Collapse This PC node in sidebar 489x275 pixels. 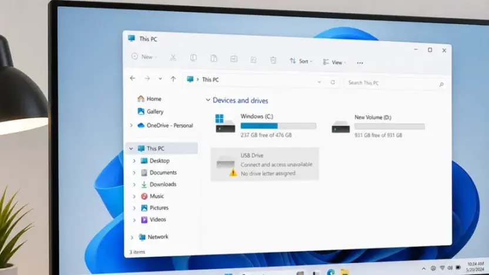(131, 149)
